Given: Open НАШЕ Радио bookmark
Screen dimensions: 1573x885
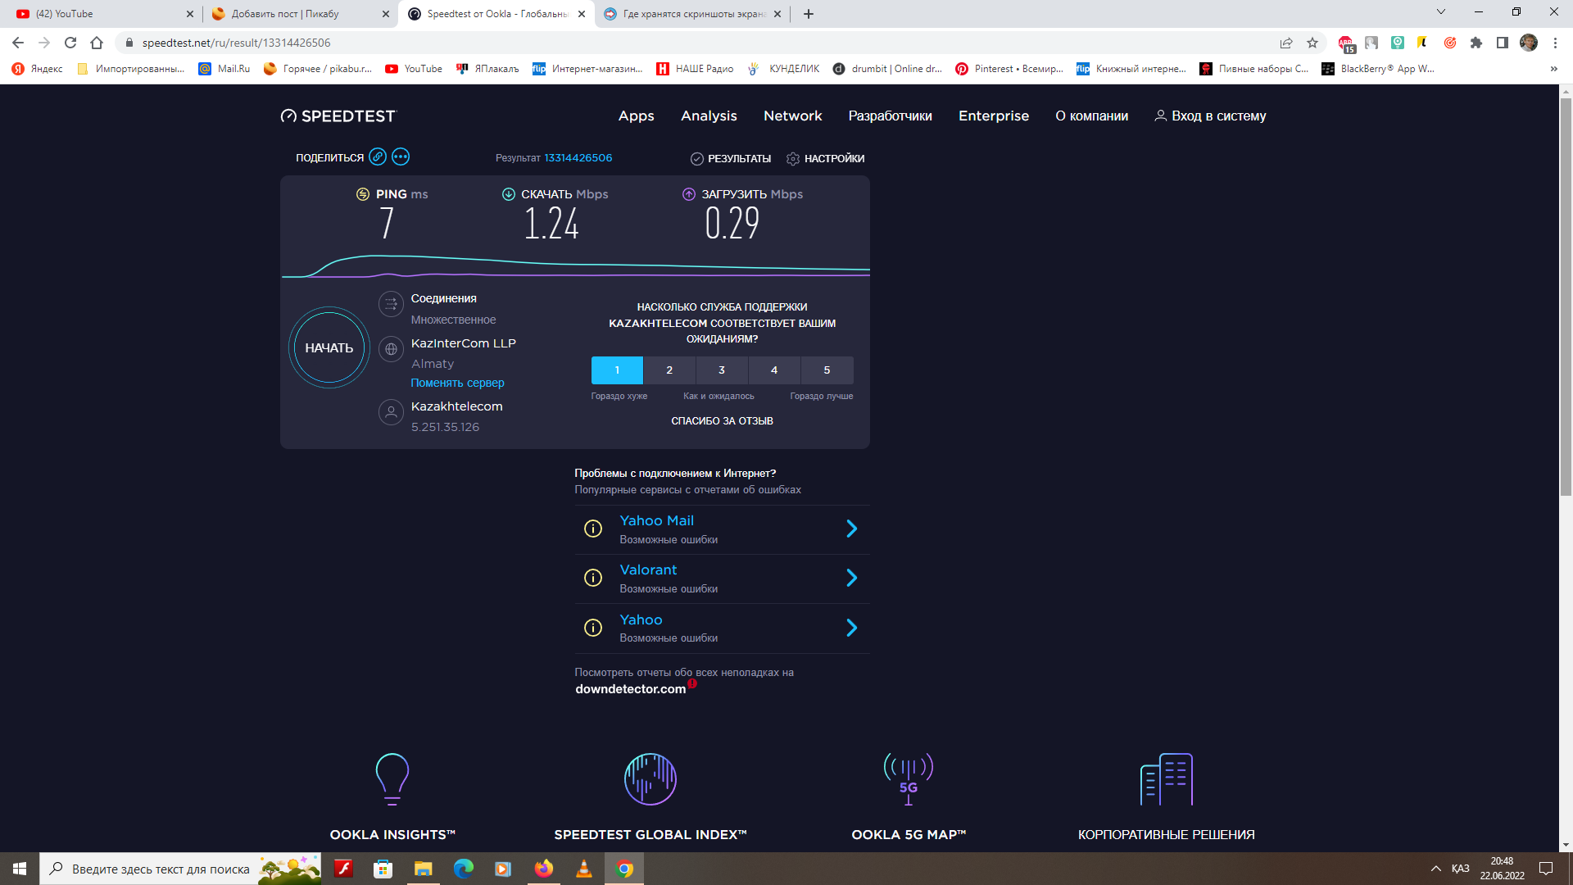Looking at the screenshot, I should click(695, 69).
